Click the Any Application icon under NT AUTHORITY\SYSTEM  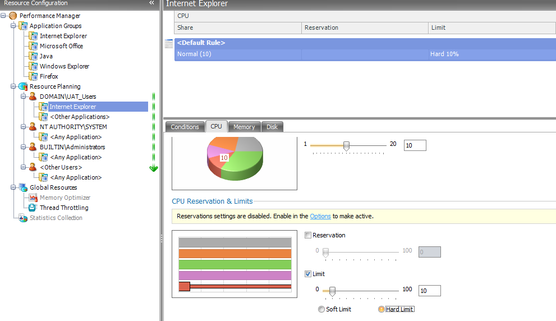pos(43,137)
